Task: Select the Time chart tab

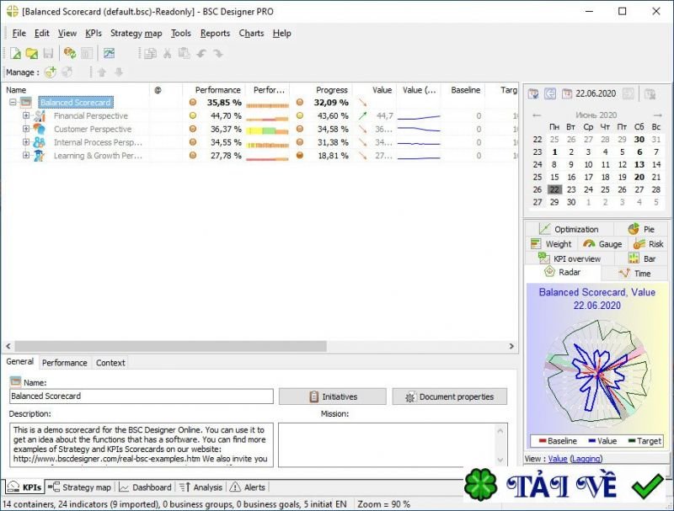Action: tap(635, 273)
